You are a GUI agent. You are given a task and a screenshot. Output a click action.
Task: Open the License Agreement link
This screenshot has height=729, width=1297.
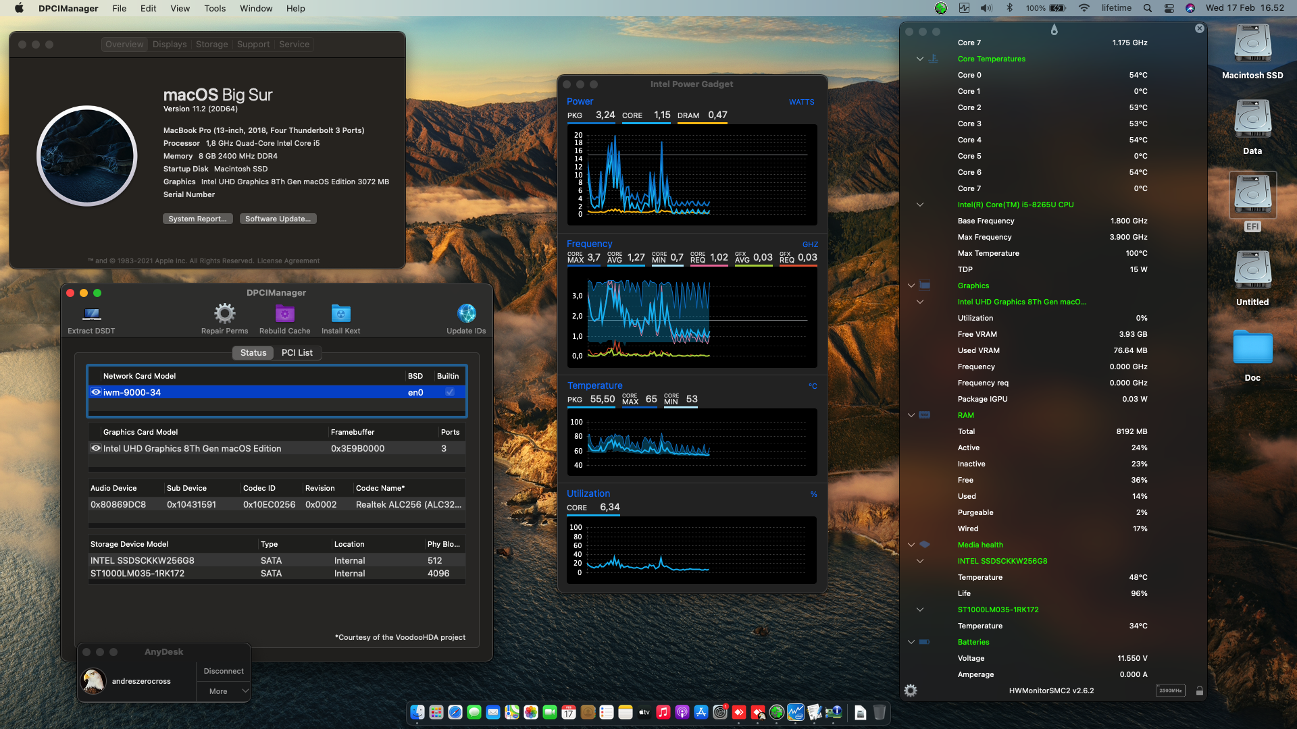pos(288,261)
